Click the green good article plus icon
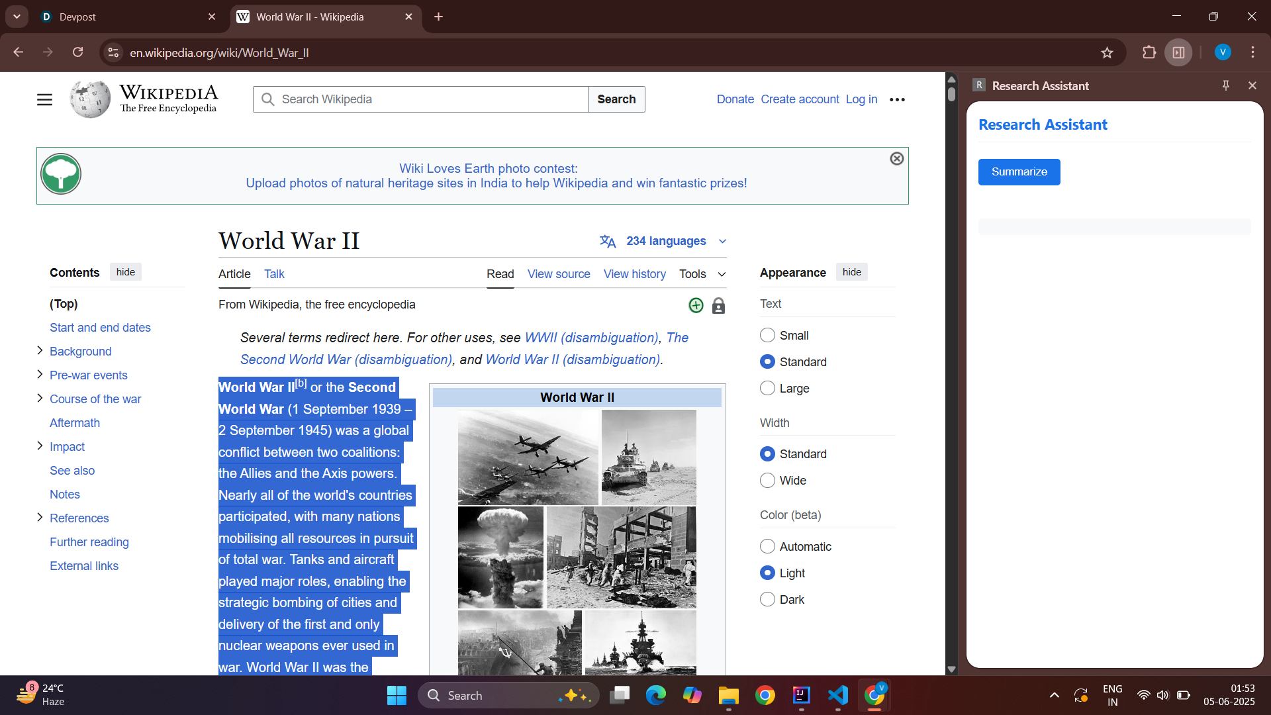 pyautogui.click(x=696, y=305)
